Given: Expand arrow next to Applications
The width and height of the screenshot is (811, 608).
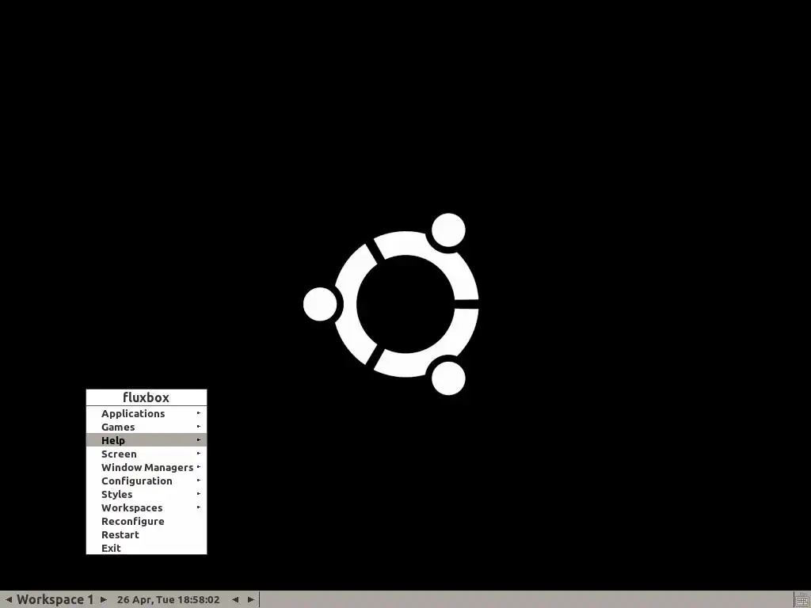Looking at the screenshot, I should tap(199, 413).
